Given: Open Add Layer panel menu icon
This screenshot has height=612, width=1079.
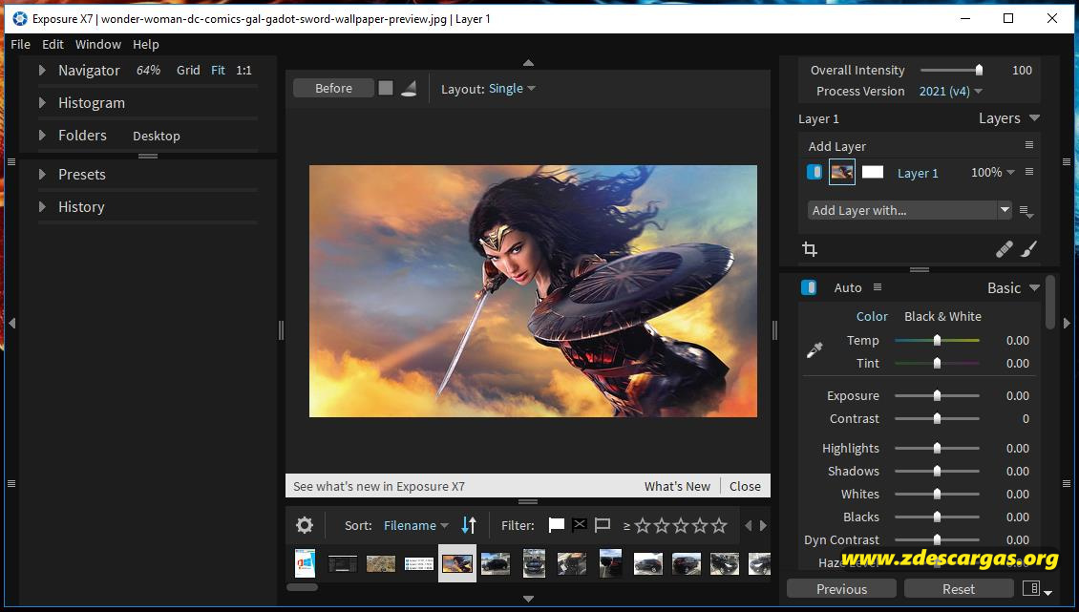Looking at the screenshot, I should 1028,144.
